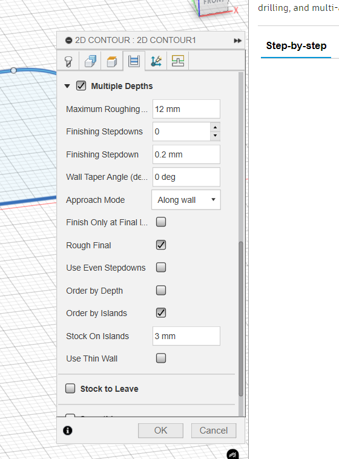
Task: Click the Stock On Islands input field
Action: coord(186,336)
